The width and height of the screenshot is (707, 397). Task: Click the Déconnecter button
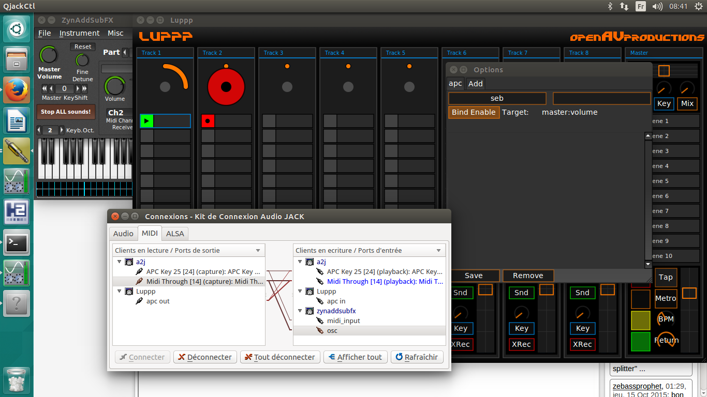[205, 357]
